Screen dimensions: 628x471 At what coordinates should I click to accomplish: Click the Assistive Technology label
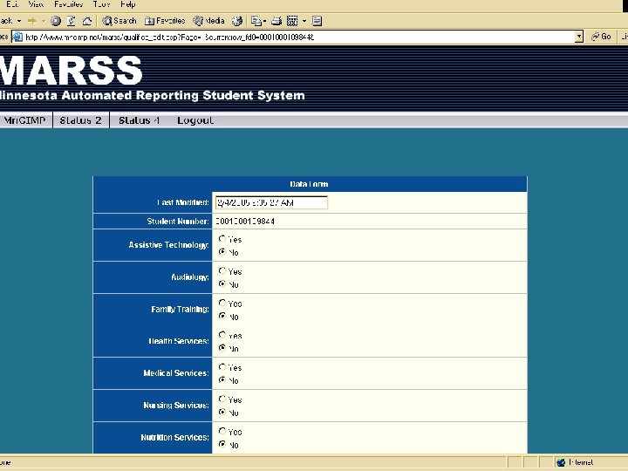tap(168, 245)
